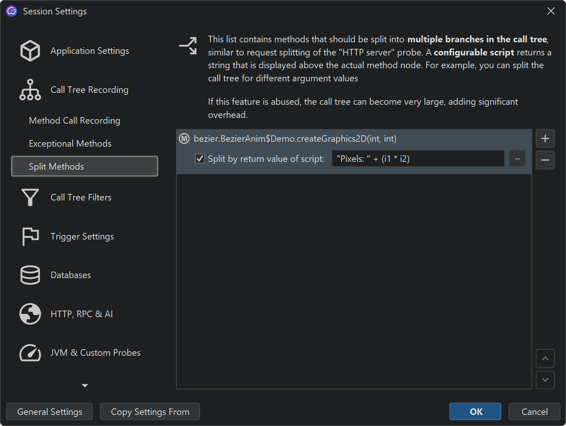The width and height of the screenshot is (566, 426).
Task: Click the General Settings button
Action: coord(50,412)
